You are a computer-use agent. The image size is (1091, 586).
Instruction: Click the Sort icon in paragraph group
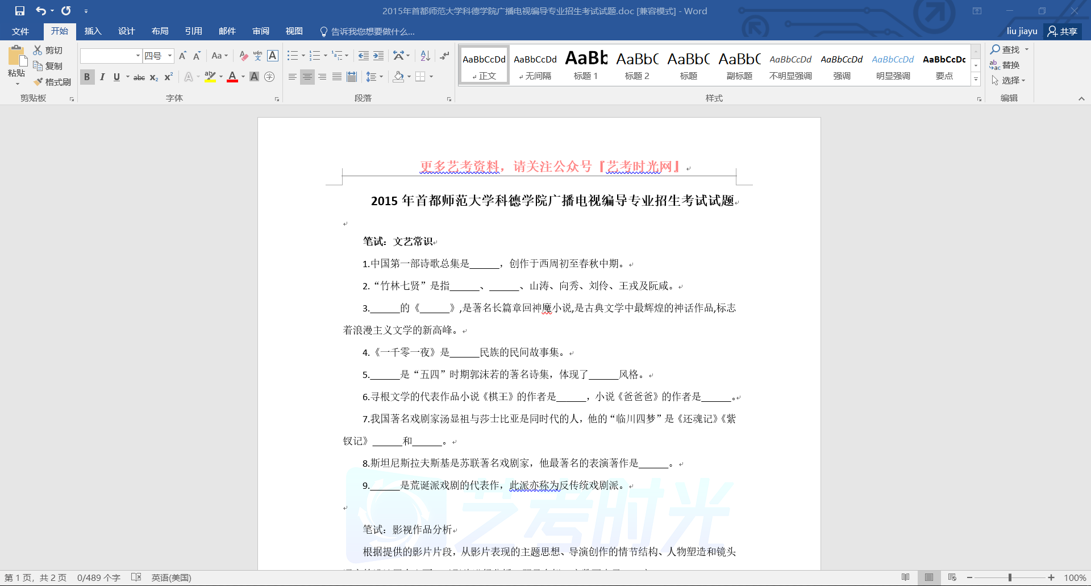[425, 56]
